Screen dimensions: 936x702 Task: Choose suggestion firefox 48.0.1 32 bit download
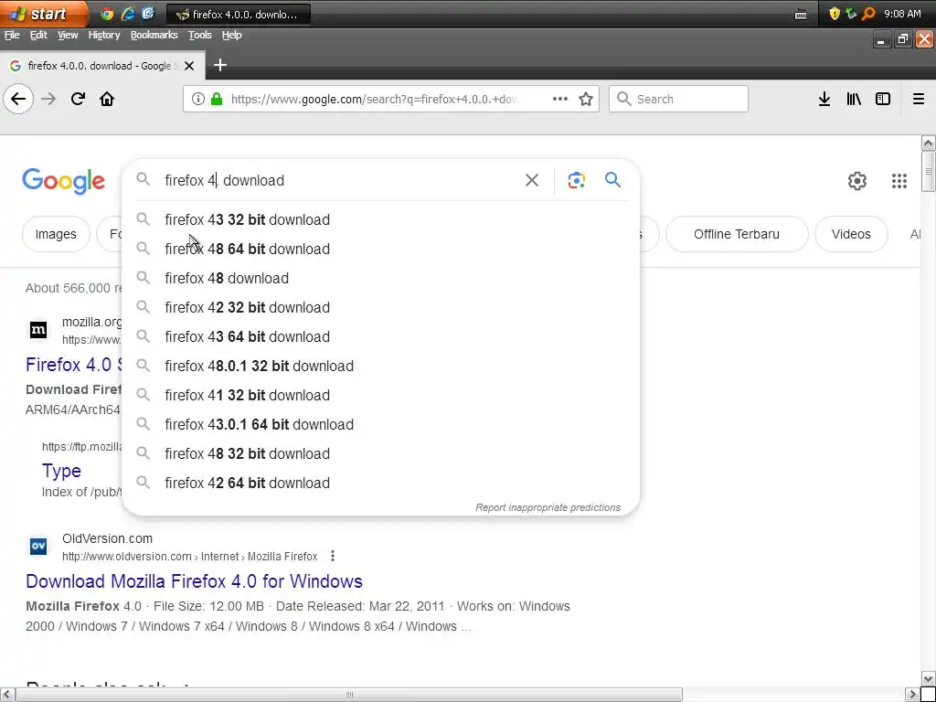(380, 366)
